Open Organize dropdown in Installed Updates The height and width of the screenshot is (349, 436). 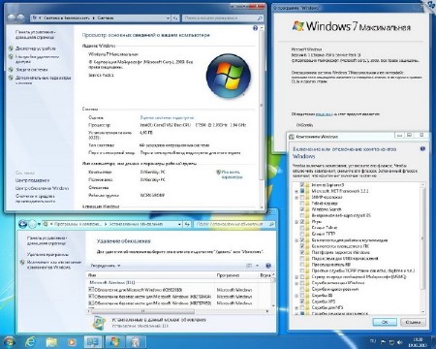coord(106,266)
